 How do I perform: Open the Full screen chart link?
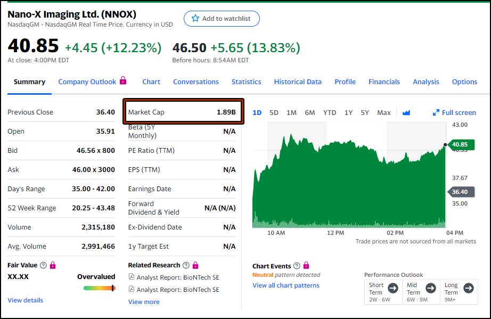point(454,113)
